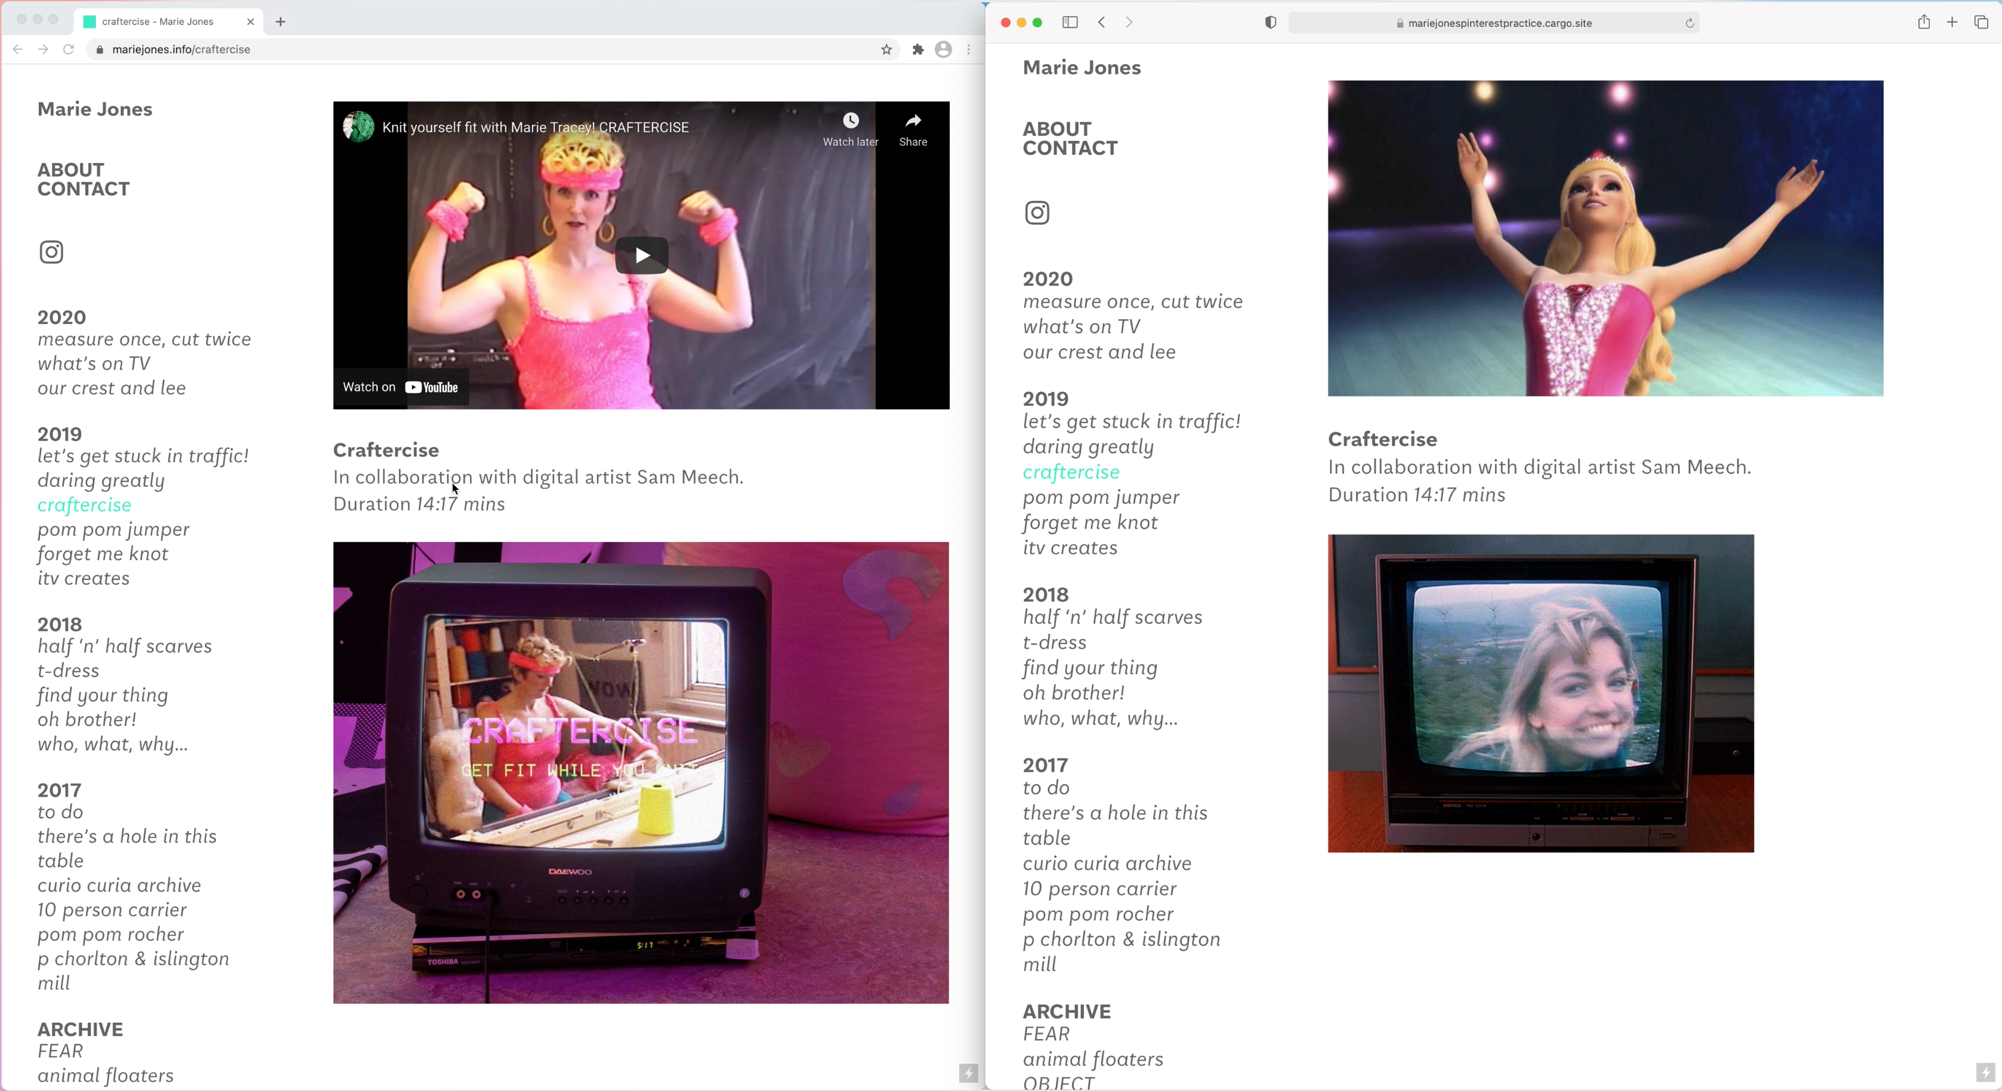Open Chrome extensions puzzle icon
2002x1091 pixels.
tap(918, 50)
